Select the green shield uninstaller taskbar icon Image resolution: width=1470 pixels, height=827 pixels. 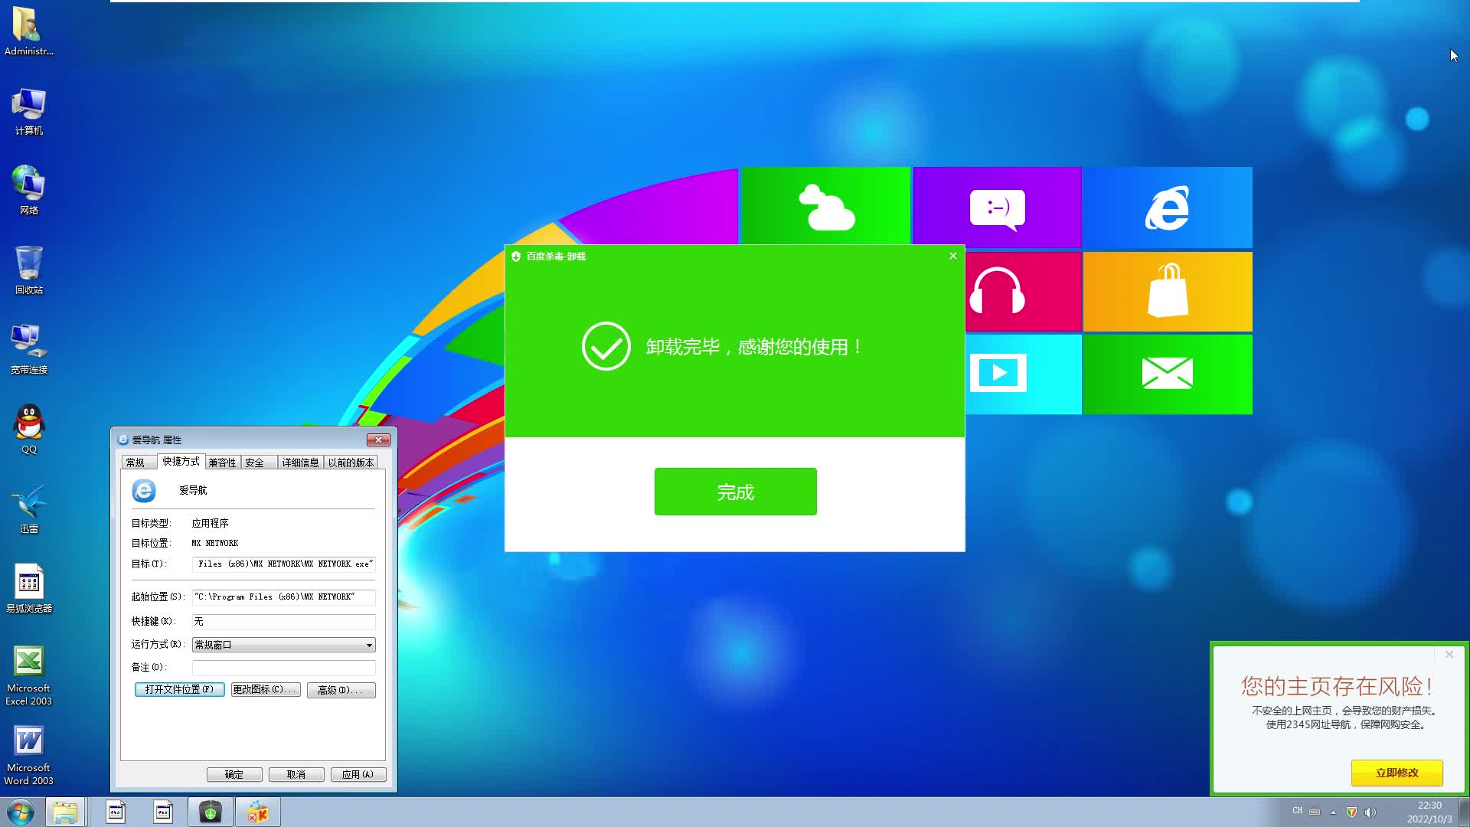tap(211, 812)
